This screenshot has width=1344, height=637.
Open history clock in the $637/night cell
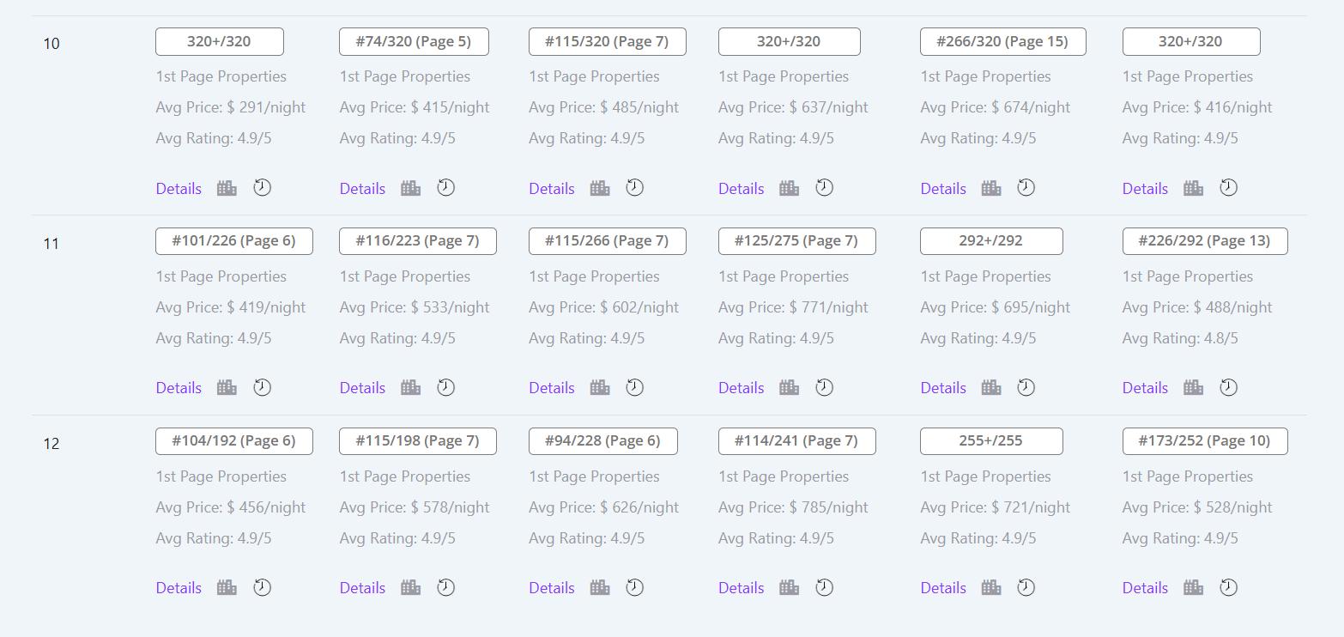[x=824, y=188]
